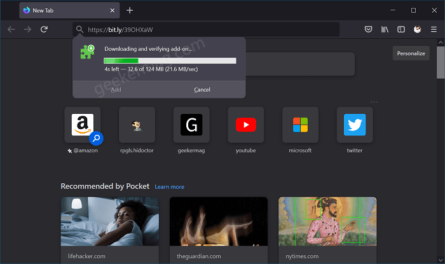The image size is (445, 264).
Task: Open the theguardian.com story thumbnail
Action: pyautogui.click(x=219, y=221)
